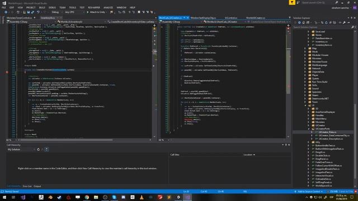
Task: Close the Call Hierarchy panel
Action: 289,145
